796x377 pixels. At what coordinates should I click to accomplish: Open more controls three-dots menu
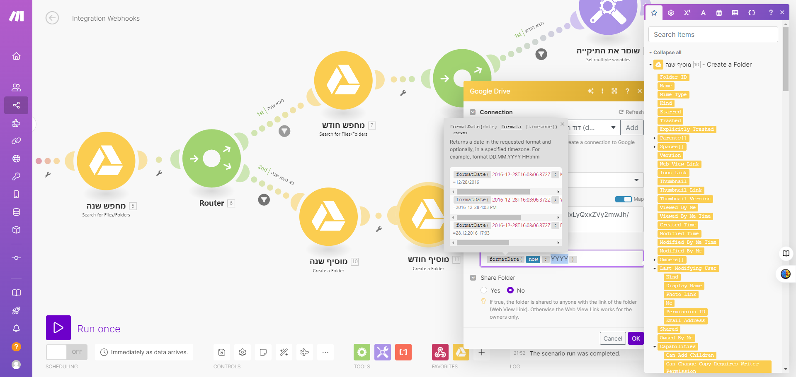coord(325,352)
